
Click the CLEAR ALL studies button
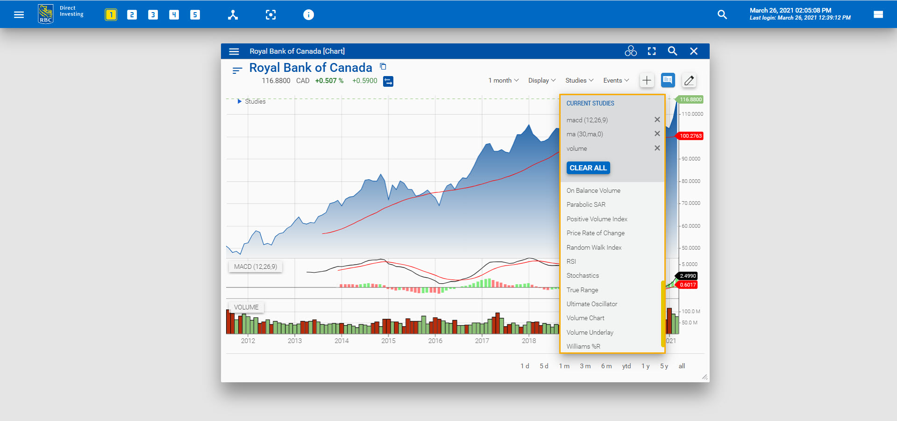point(588,168)
